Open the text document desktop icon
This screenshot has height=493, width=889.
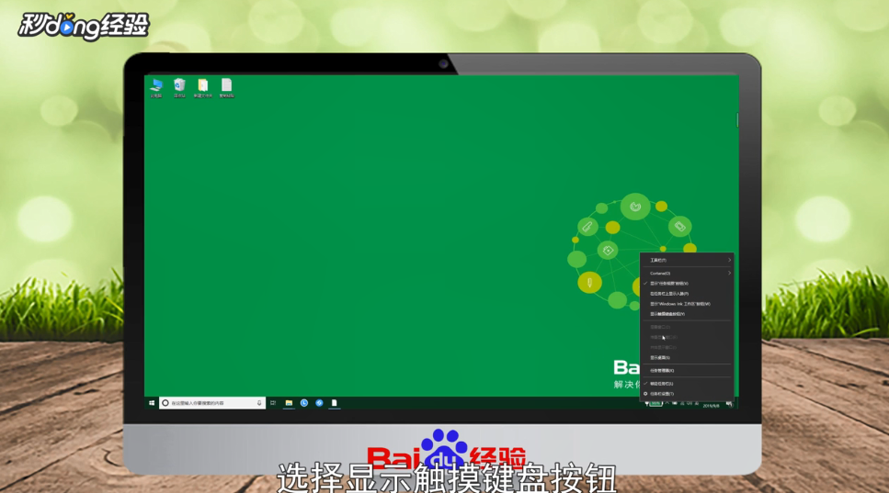click(x=227, y=88)
